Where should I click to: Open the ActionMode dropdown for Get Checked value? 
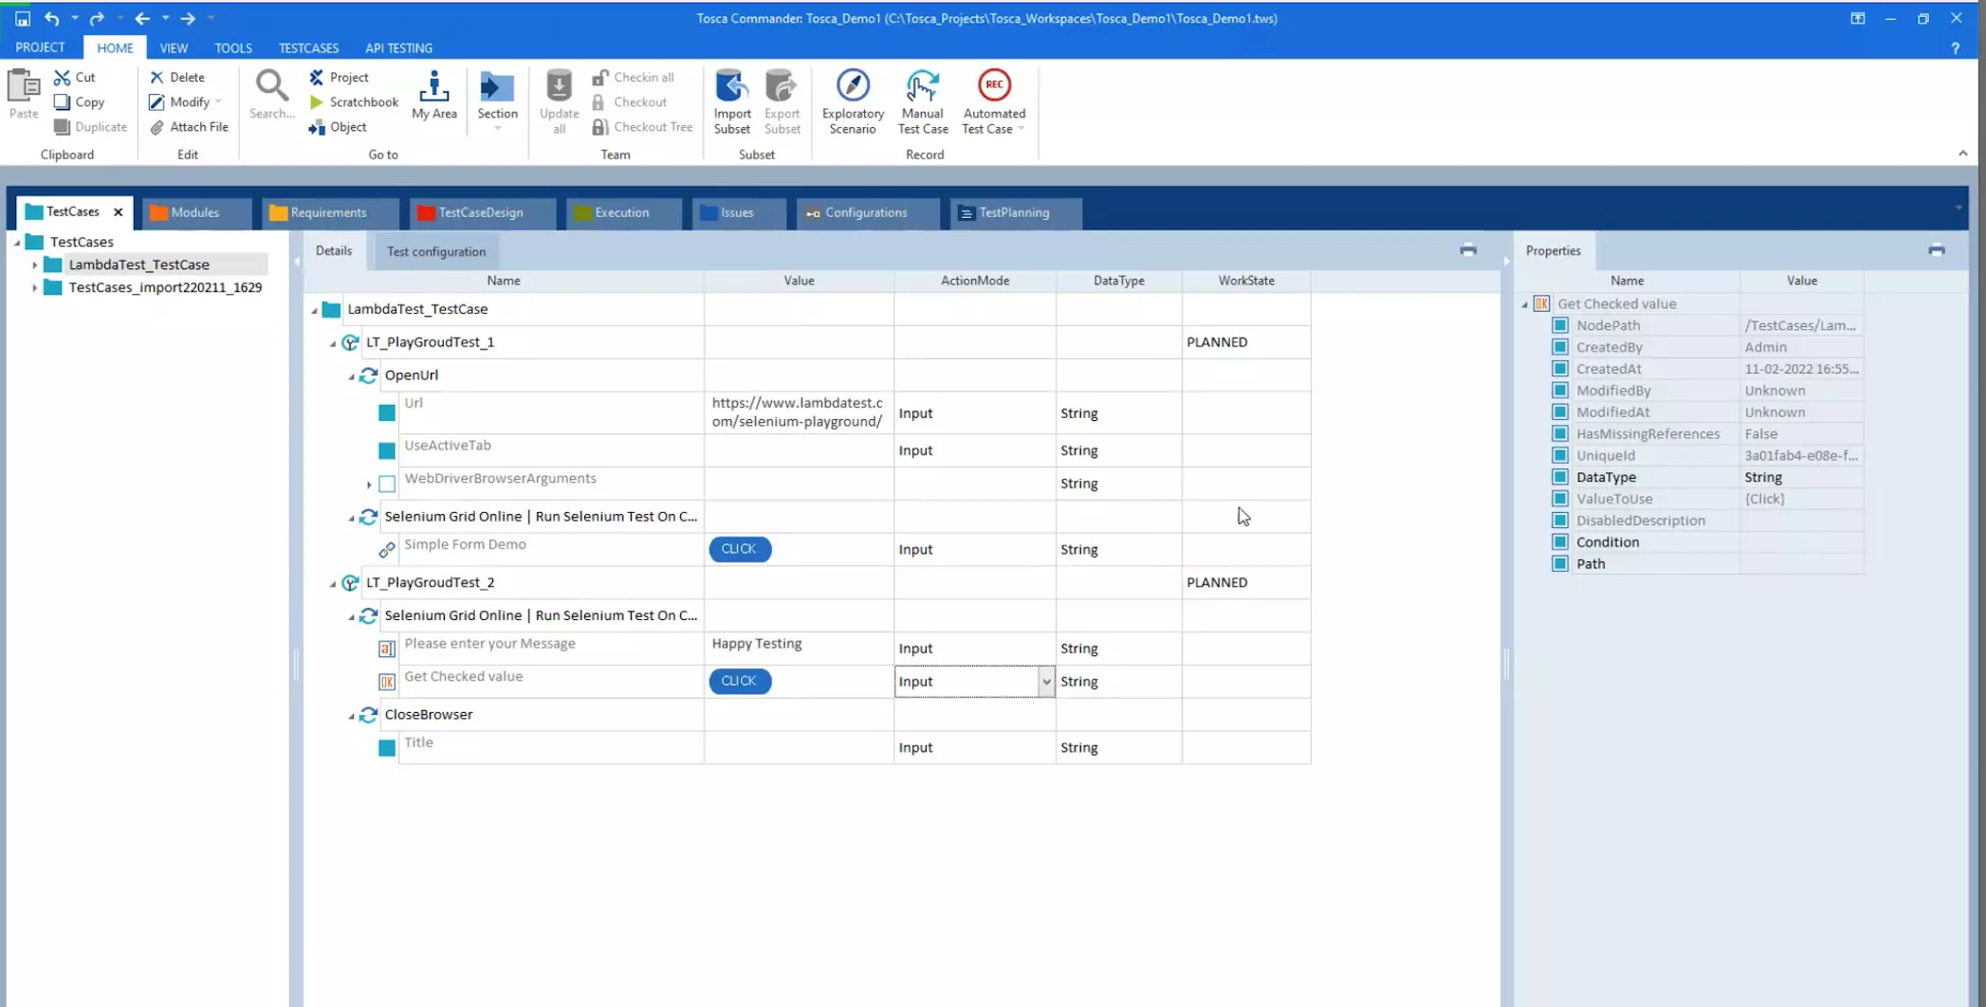[x=1045, y=682]
